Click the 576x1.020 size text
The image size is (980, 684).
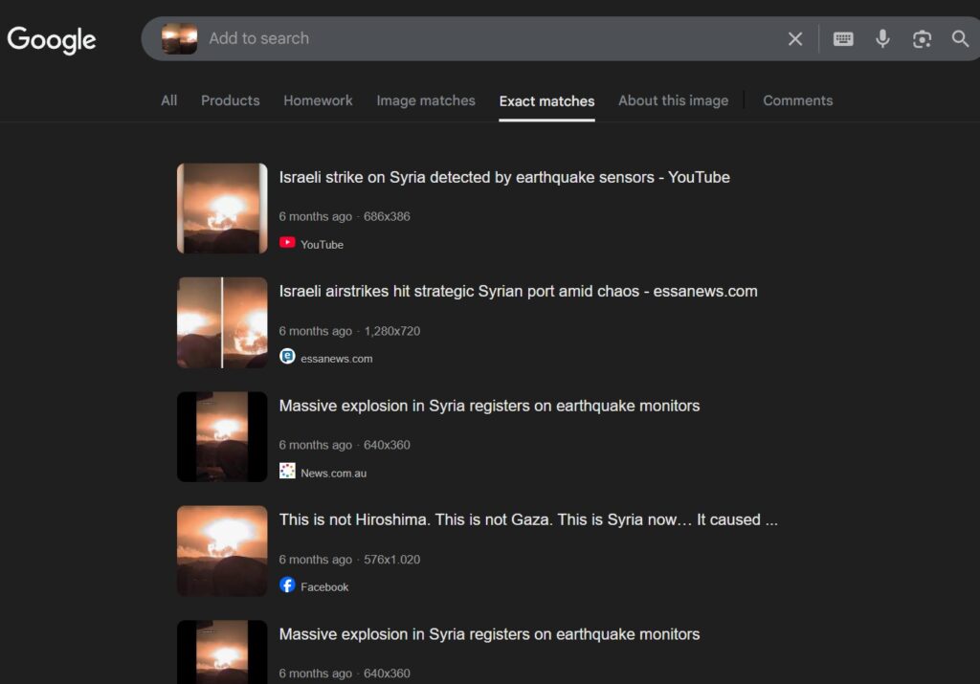pyautogui.click(x=391, y=560)
